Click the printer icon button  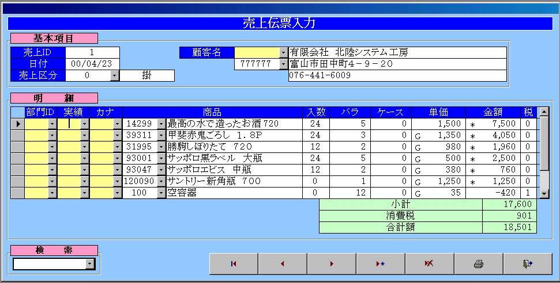point(478,263)
